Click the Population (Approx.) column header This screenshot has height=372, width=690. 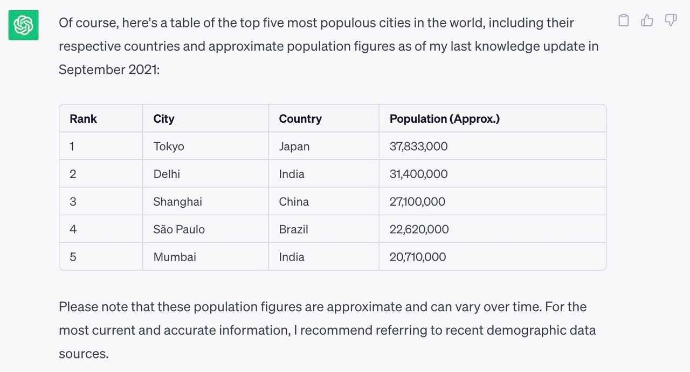point(445,118)
